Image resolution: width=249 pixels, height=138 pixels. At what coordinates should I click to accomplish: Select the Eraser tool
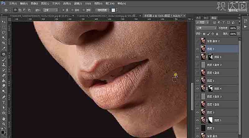tap(4, 75)
